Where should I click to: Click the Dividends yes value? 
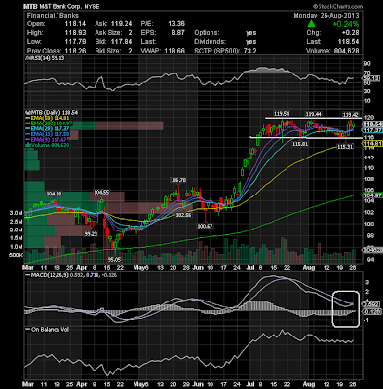(251, 42)
